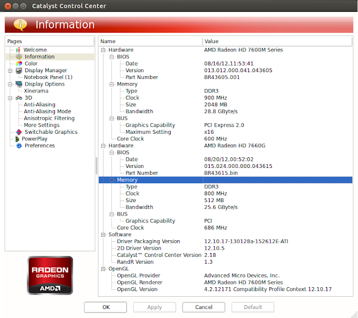Select the Core Clock 600 MHz row

225,139
